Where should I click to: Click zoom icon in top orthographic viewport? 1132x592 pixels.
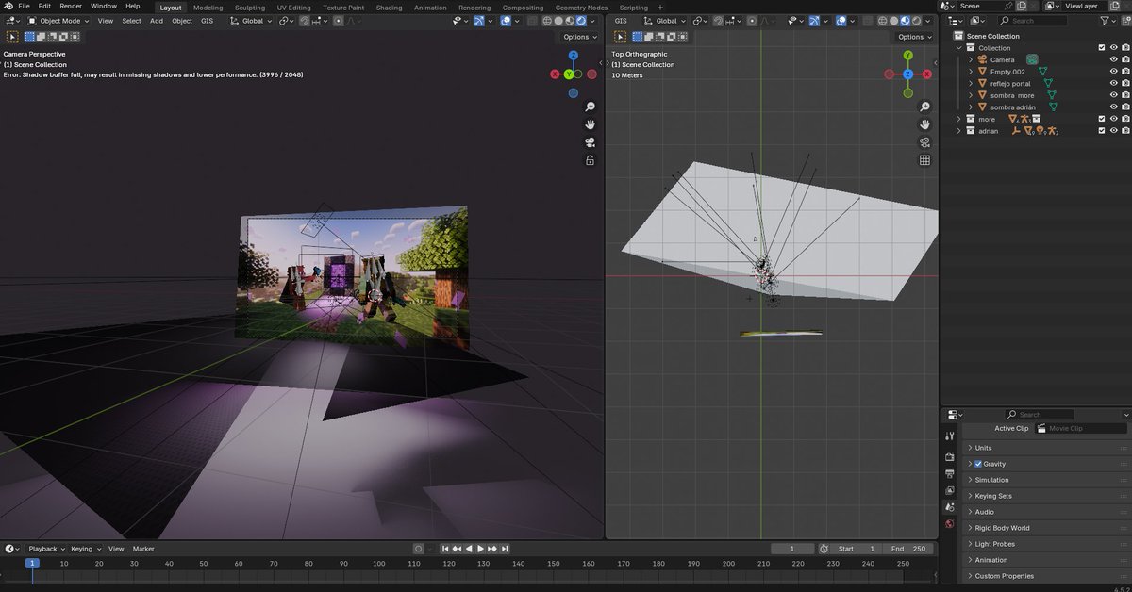925,107
